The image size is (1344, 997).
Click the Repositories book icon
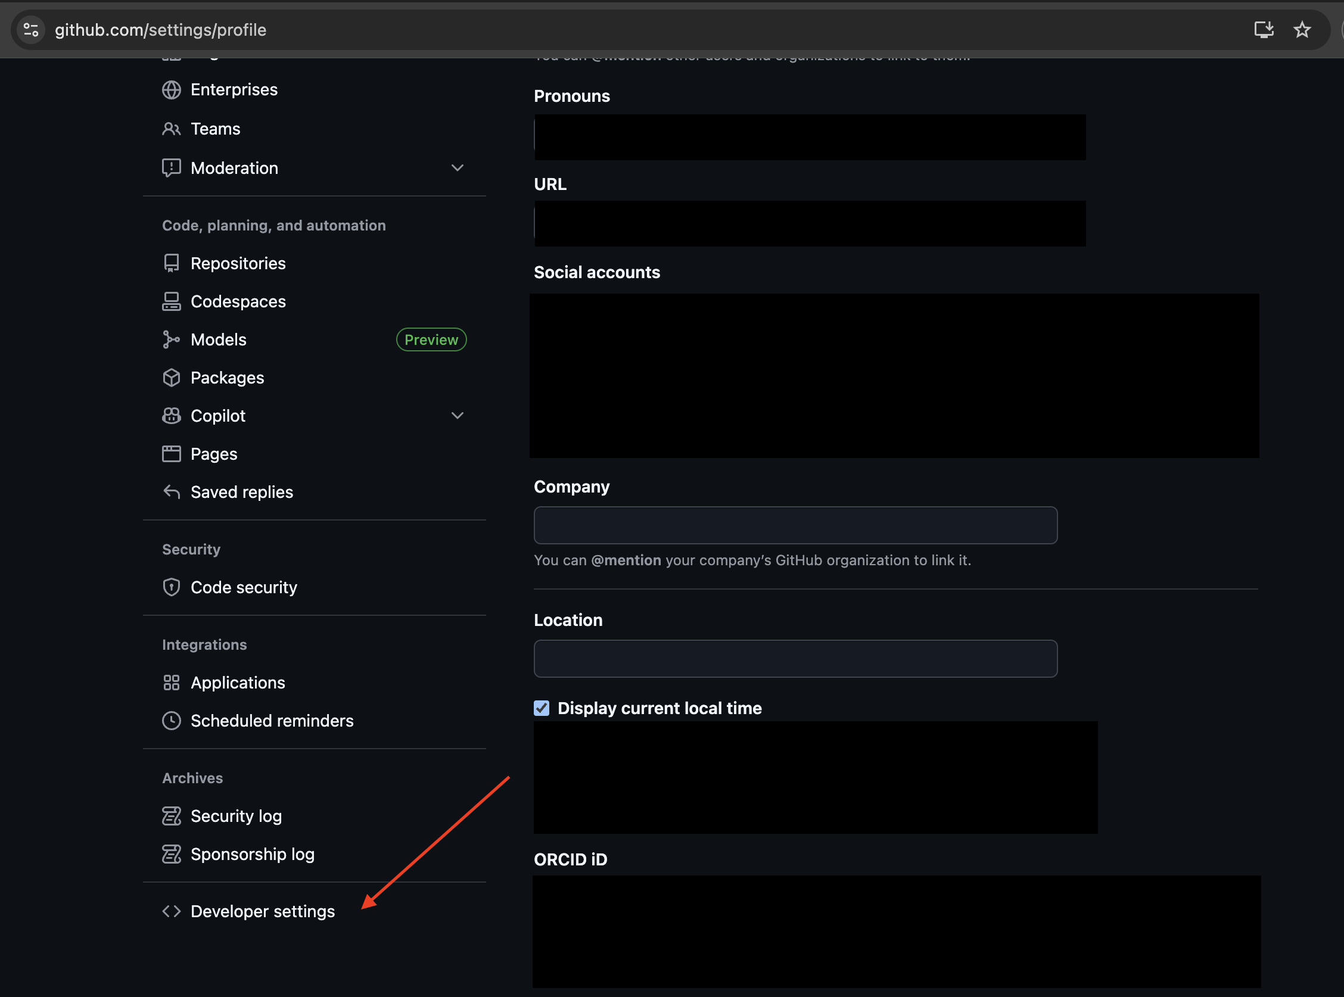[172, 263]
